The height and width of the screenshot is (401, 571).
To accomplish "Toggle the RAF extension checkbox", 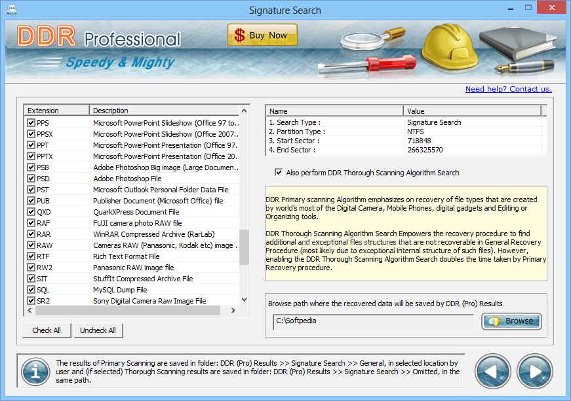I will coord(31,223).
